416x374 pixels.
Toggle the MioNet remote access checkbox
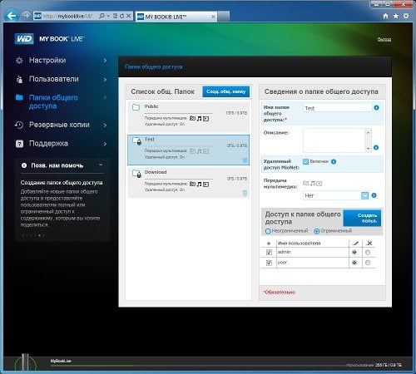[305, 161]
